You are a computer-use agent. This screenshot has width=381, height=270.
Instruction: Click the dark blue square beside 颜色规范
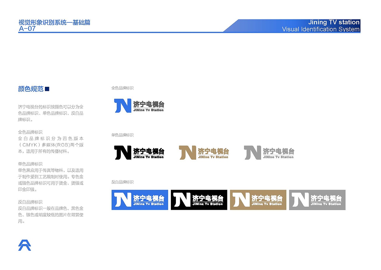(x=47, y=89)
